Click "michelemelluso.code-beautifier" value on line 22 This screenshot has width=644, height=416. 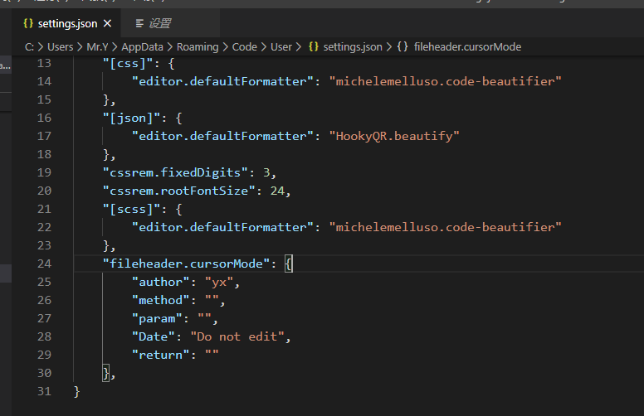click(445, 227)
